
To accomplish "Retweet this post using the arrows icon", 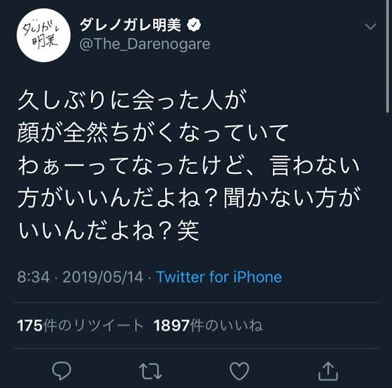I will coord(150,371).
